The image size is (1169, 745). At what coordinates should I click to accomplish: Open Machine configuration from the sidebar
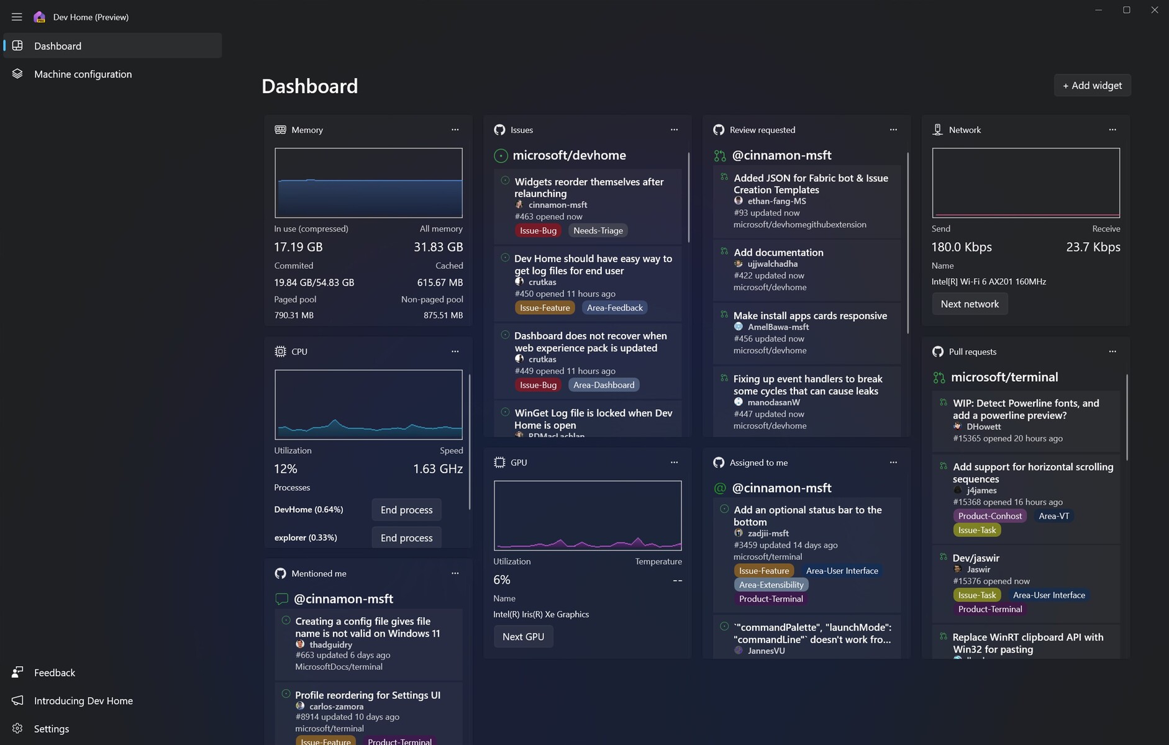point(83,73)
